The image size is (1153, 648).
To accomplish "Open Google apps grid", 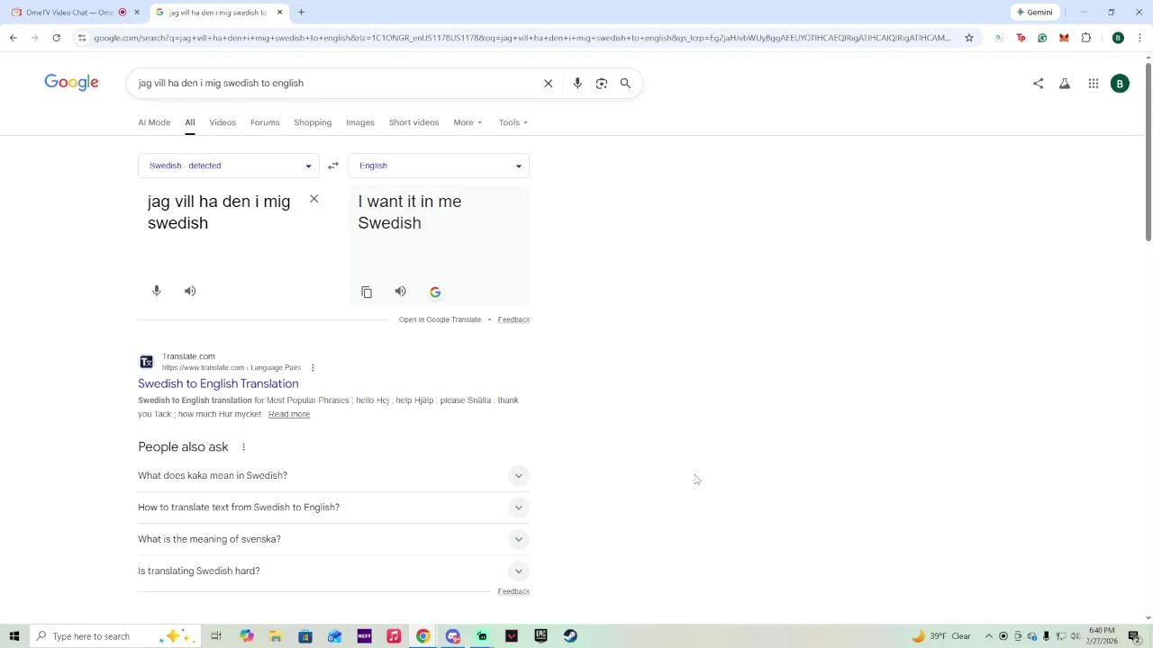I will pyautogui.click(x=1094, y=83).
